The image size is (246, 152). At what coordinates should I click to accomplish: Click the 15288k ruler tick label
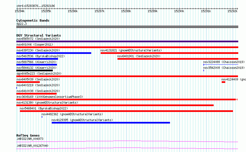pyautogui.click(x=126, y=11)
